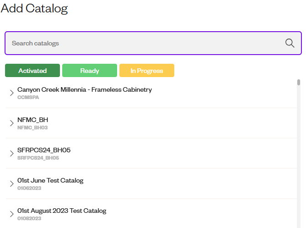Image resolution: width=306 pixels, height=228 pixels.
Task: Click the CCMSPA catalog code
Action: [x=28, y=97]
